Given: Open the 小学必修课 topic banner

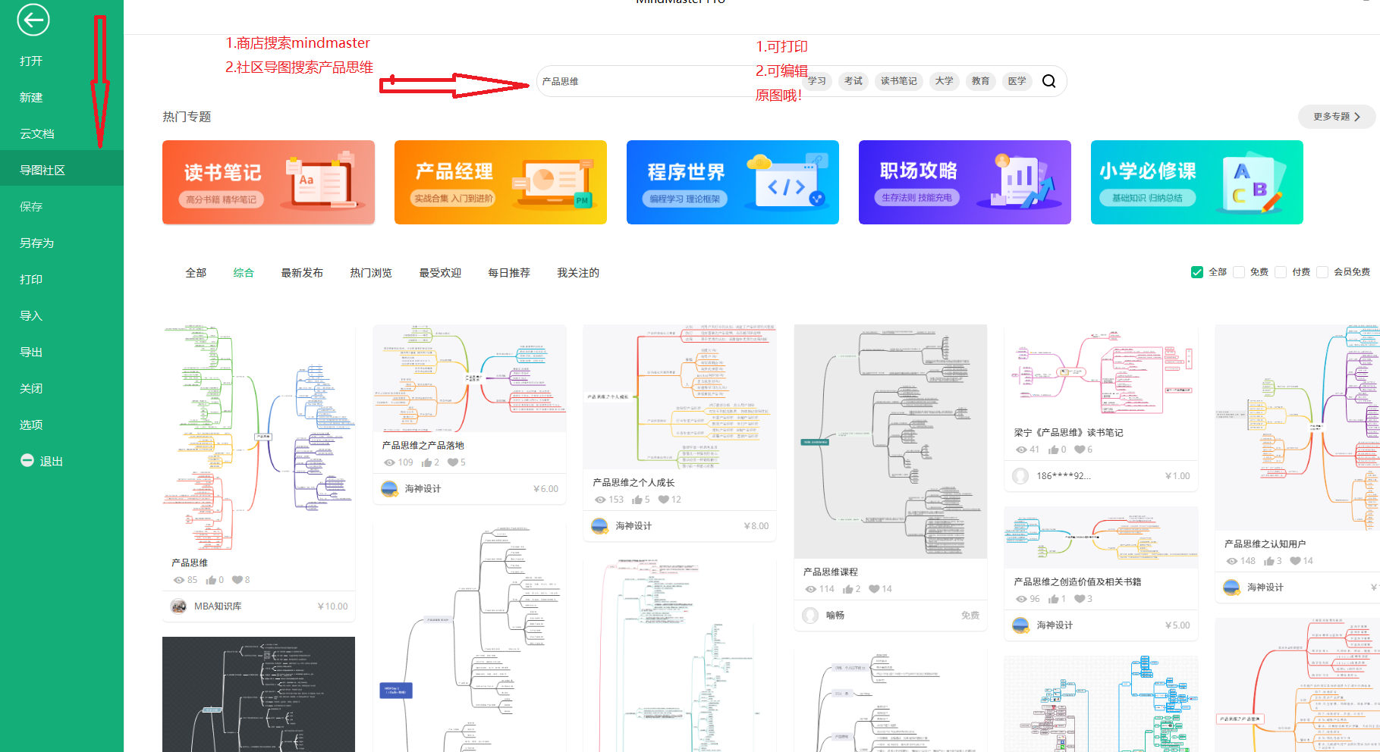Looking at the screenshot, I should 1197,182.
